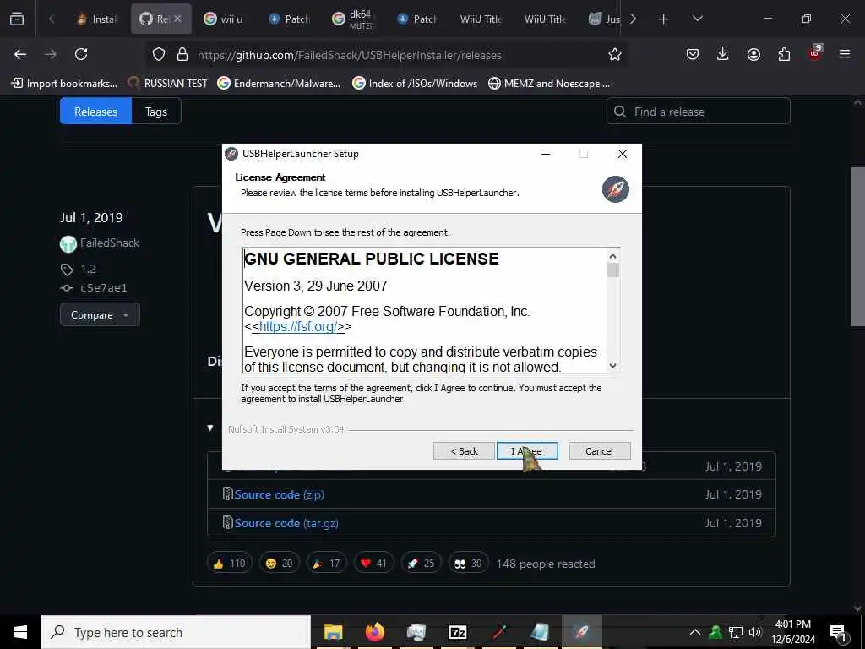Open RUSSIAN TEST bookmark
The image size is (865, 649).
click(167, 84)
